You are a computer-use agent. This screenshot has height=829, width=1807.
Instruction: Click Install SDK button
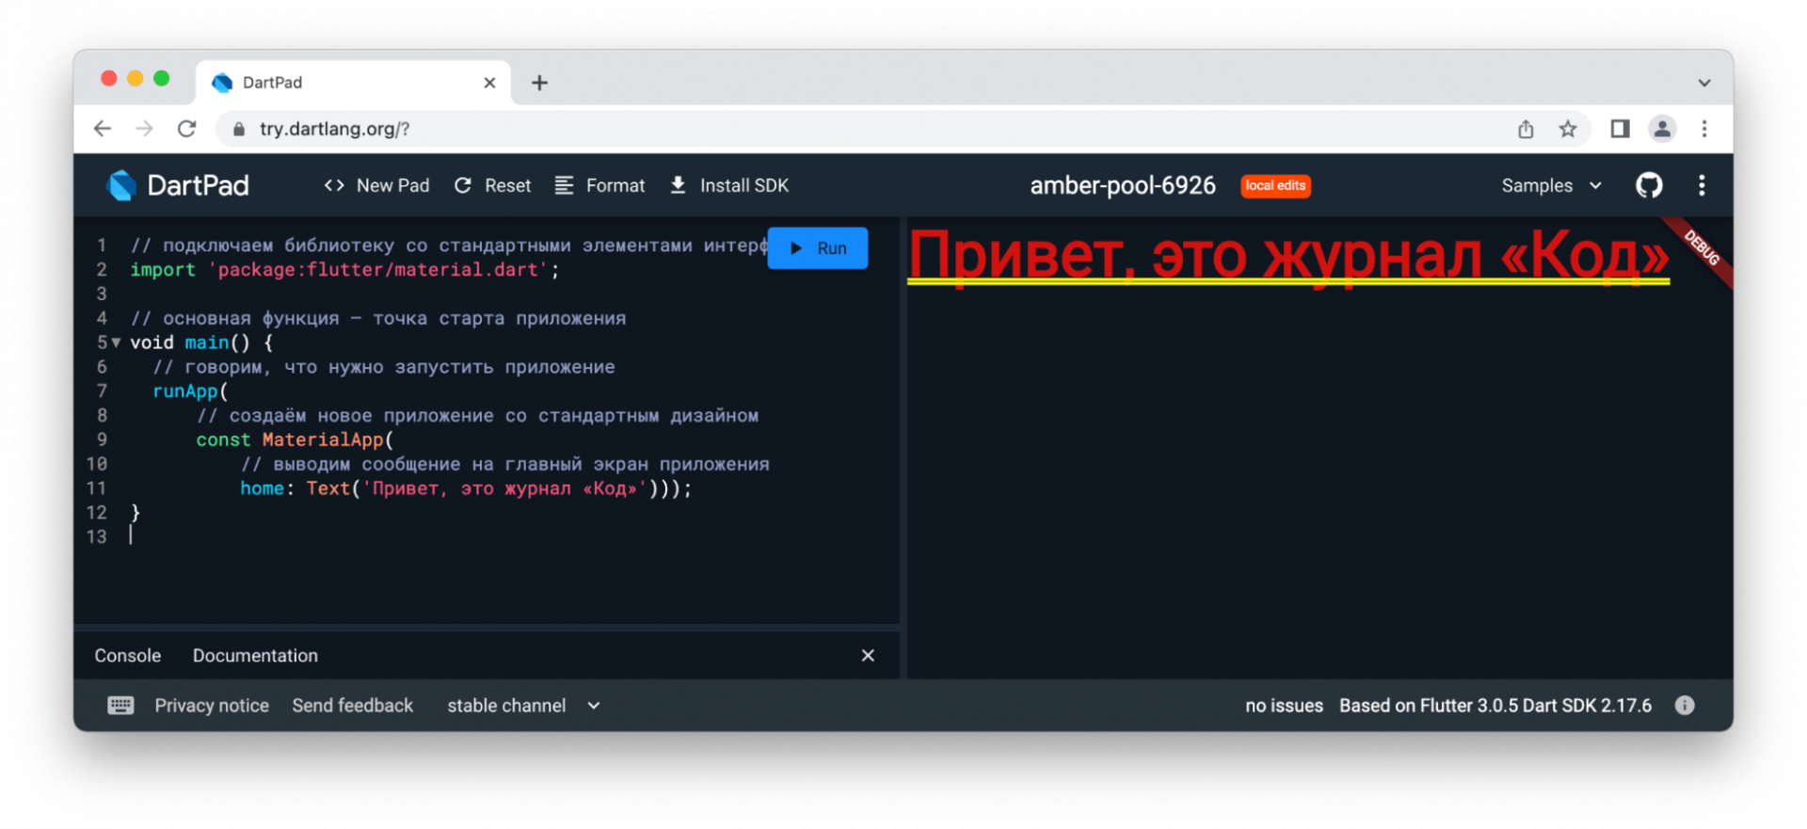click(x=729, y=185)
